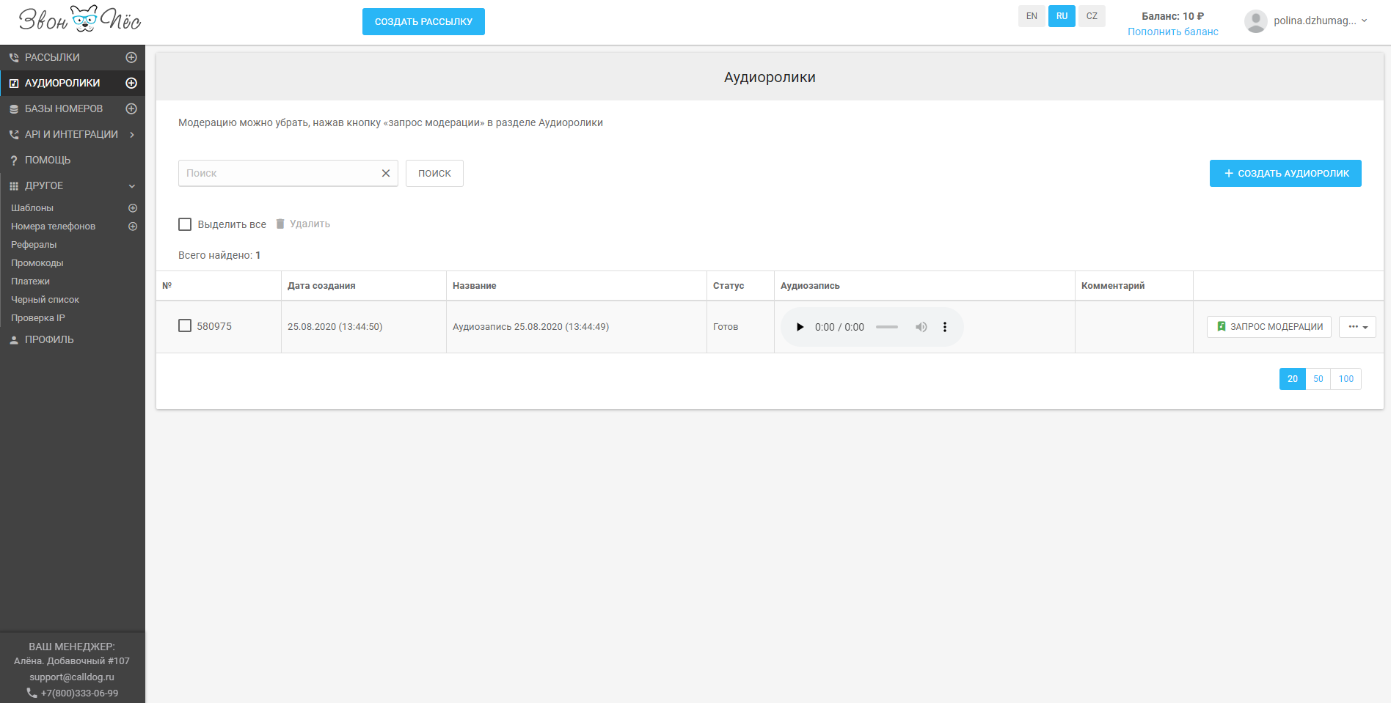Open the Аудиоролики menu item
The width and height of the screenshot is (1391, 703).
(x=62, y=83)
